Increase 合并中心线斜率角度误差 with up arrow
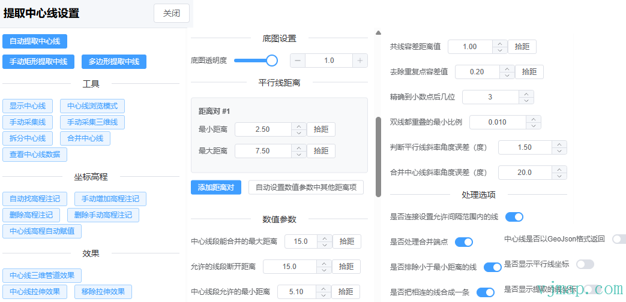This screenshot has width=626, height=302. [x=559, y=169]
